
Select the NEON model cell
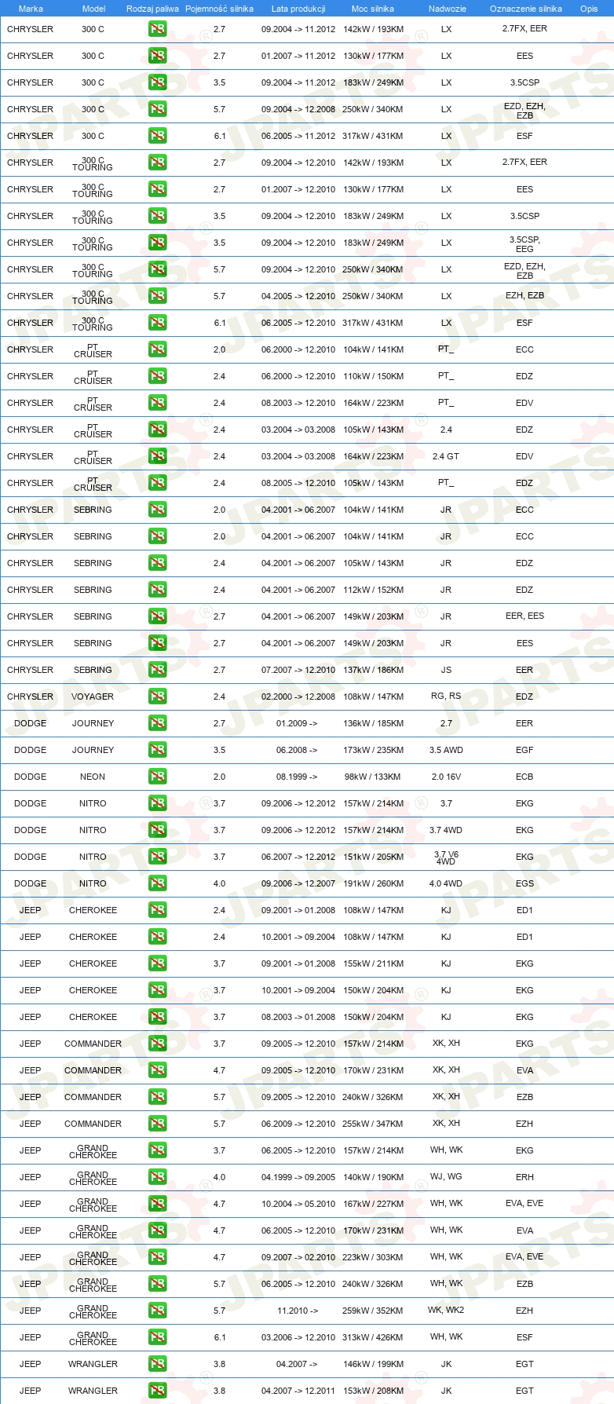click(93, 777)
